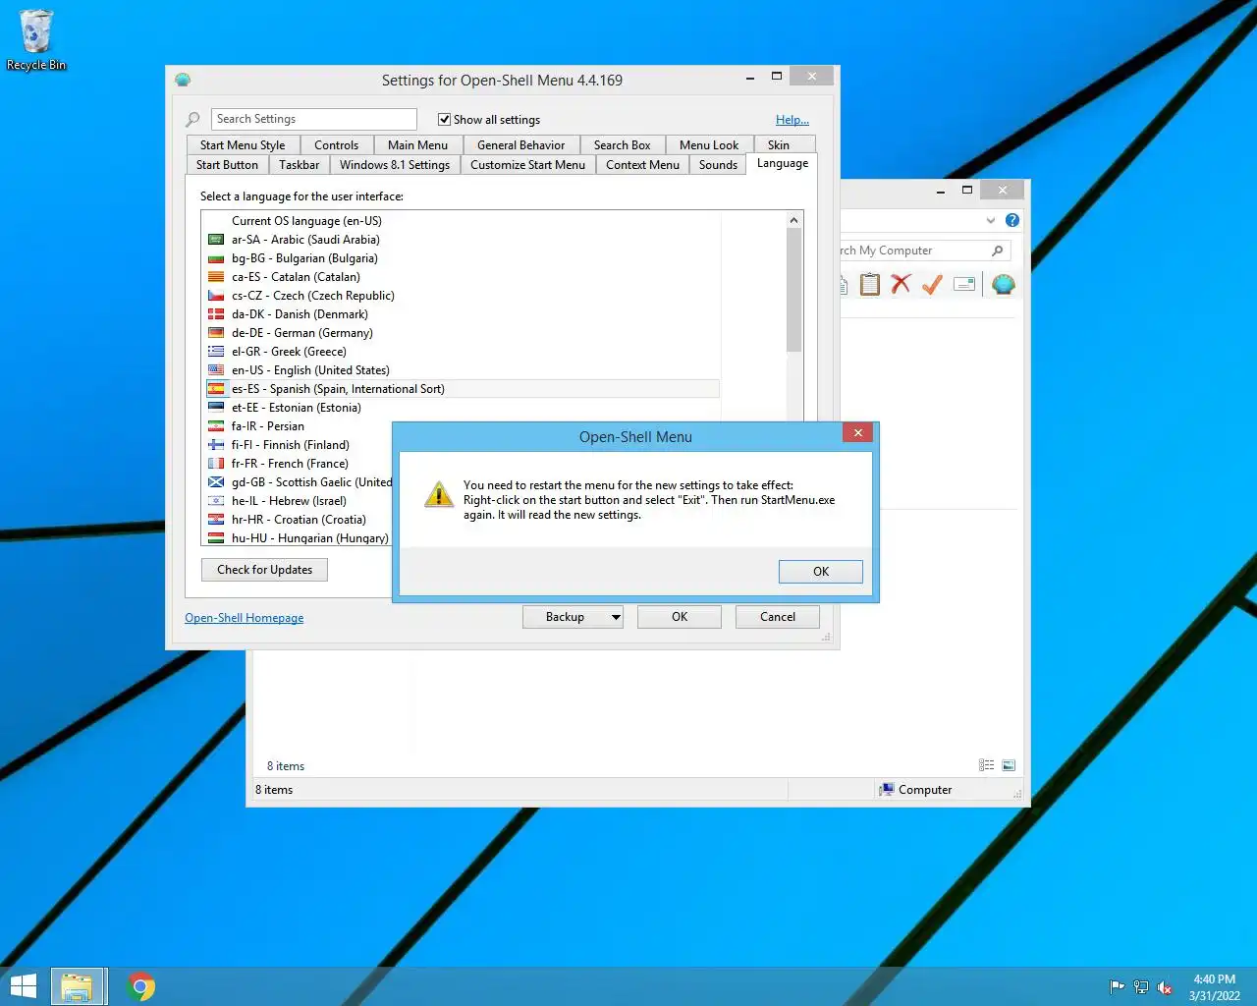Select the Search Box tab

point(622,145)
